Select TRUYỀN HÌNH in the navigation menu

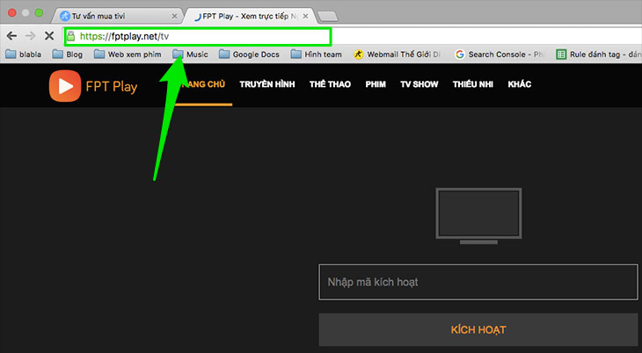[x=266, y=85]
